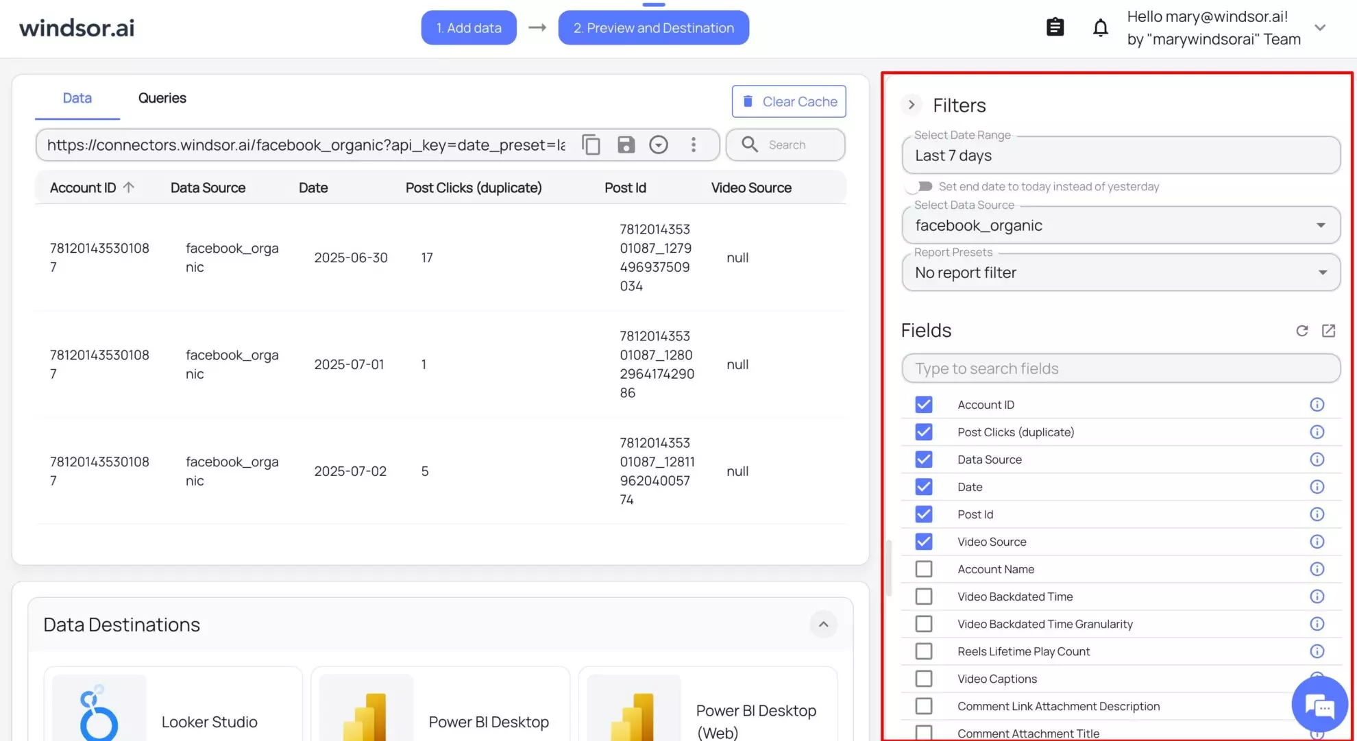Show info for Account ID field
1357x741 pixels.
[x=1317, y=405]
